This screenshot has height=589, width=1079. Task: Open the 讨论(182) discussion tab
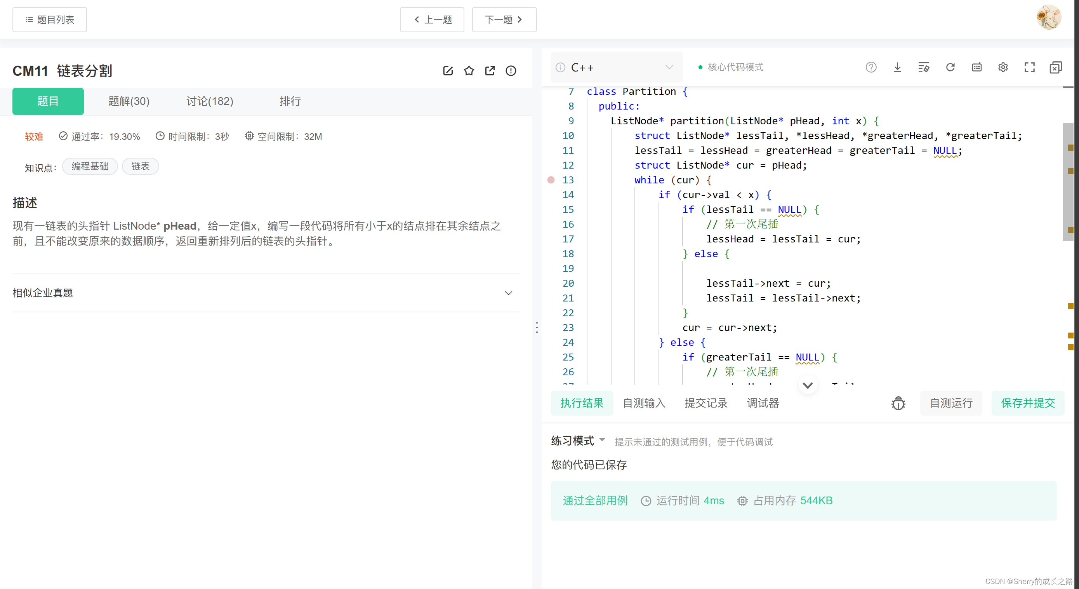click(x=209, y=101)
